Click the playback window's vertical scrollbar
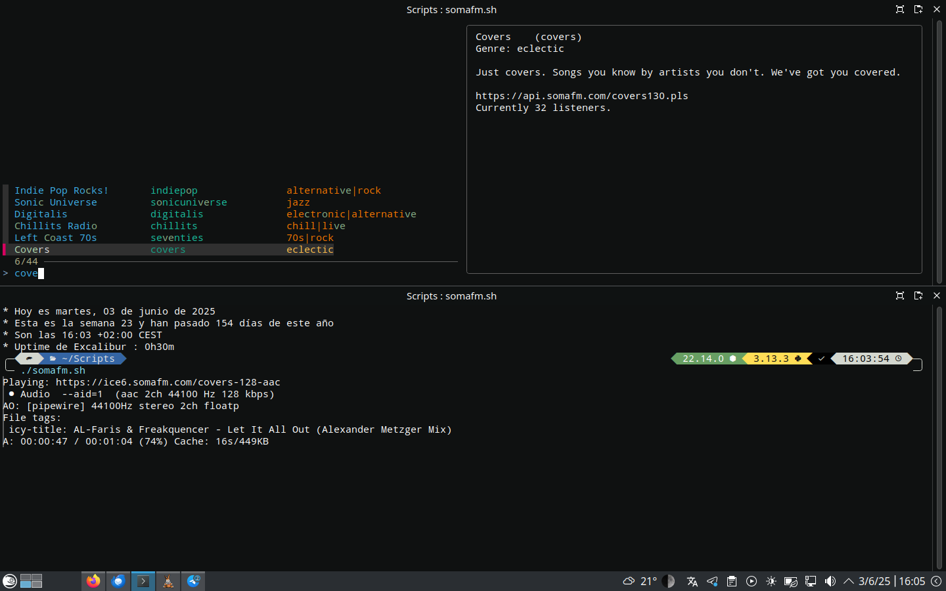The width and height of the screenshot is (946, 591). tap(939, 438)
